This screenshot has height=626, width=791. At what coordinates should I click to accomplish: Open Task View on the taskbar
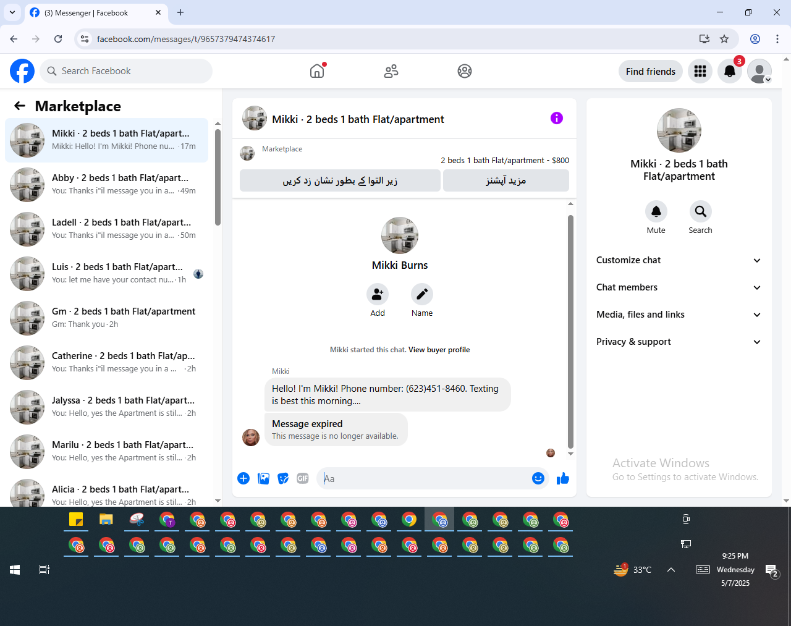click(x=44, y=570)
